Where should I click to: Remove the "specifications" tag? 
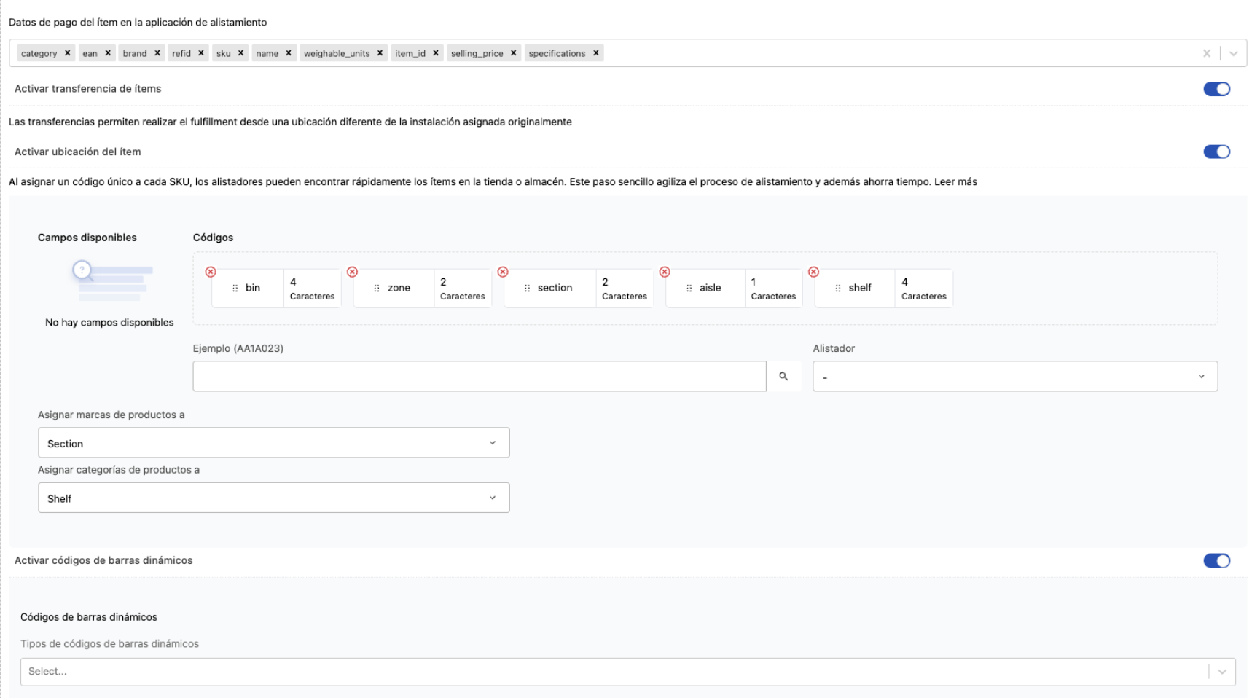click(597, 52)
